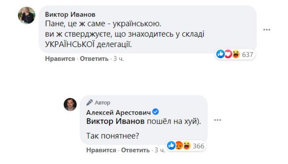
Task: Click the haha reaction icon near 637
Action: [236, 54]
